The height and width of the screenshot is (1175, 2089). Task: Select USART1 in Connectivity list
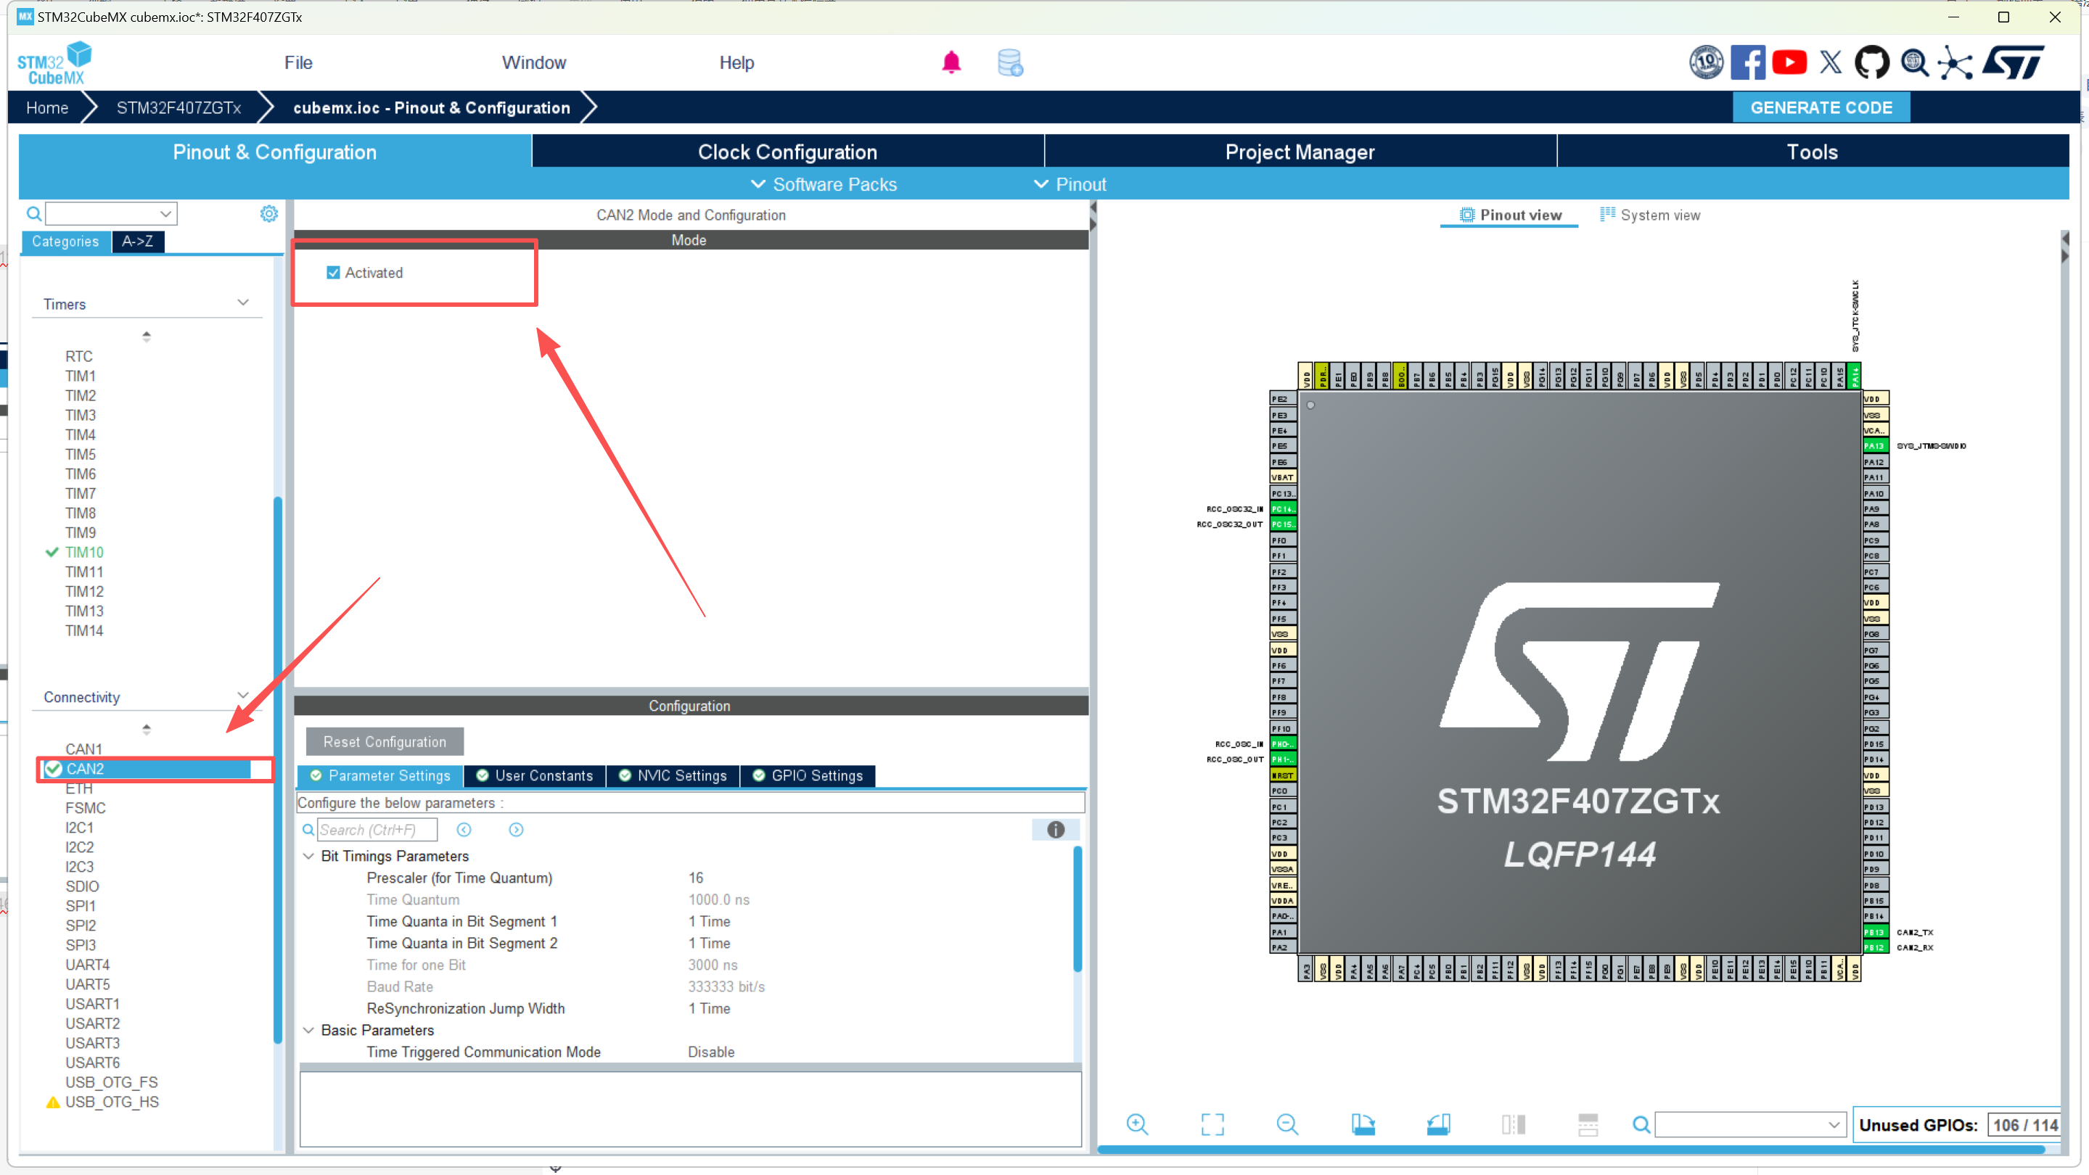92,1003
